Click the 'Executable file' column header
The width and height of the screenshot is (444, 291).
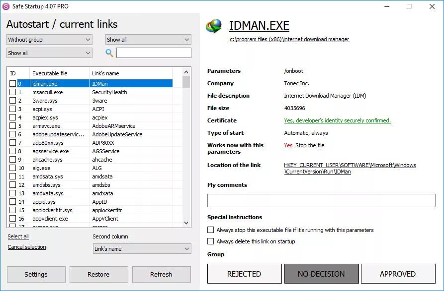click(x=60, y=73)
